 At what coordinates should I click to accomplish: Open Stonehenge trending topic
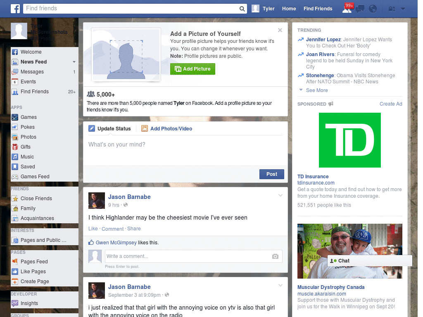pyautogui.click(x=320, y=76)
